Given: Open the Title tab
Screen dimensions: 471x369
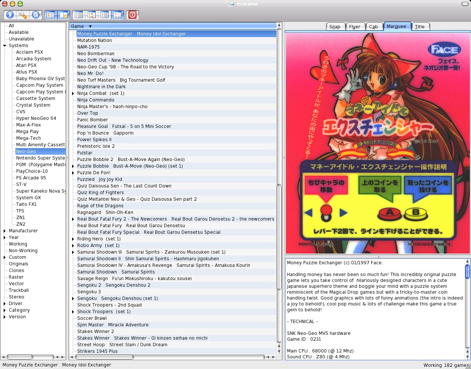Looking at the screenshot, I should (x=421, y=26).
